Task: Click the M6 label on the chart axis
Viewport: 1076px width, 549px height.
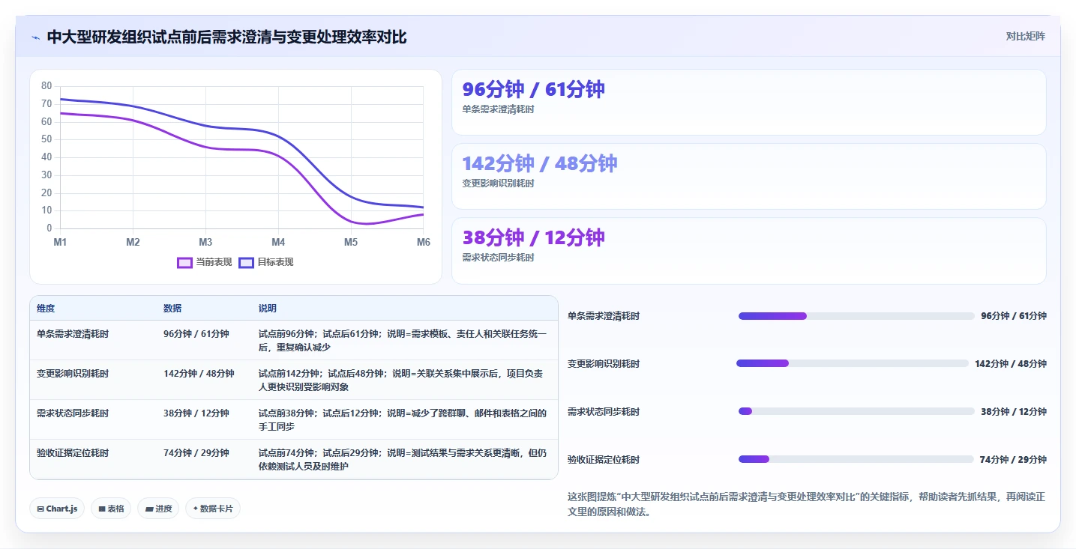Action: [424, 242]
